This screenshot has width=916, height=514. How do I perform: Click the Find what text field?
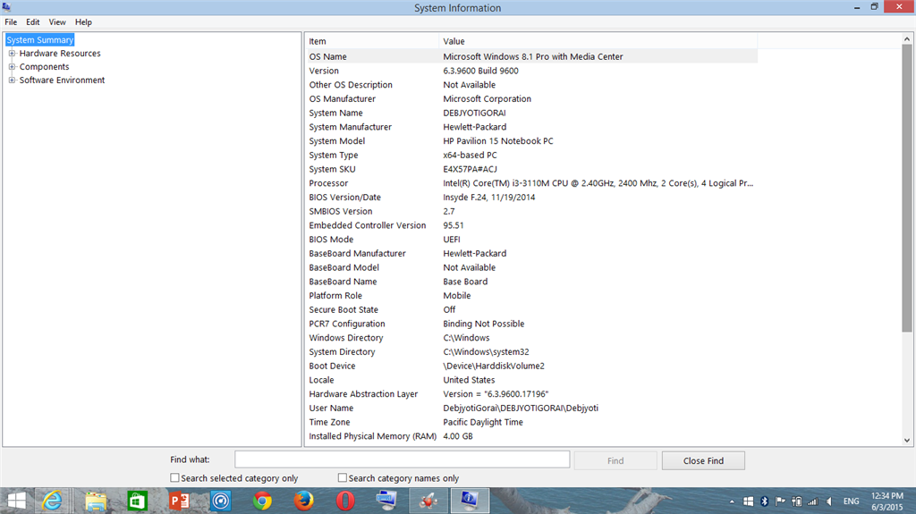point(403,459)
